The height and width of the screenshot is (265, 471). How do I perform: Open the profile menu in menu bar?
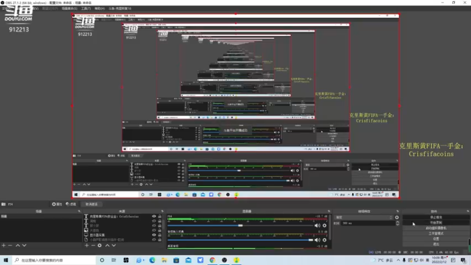point(50,8)
